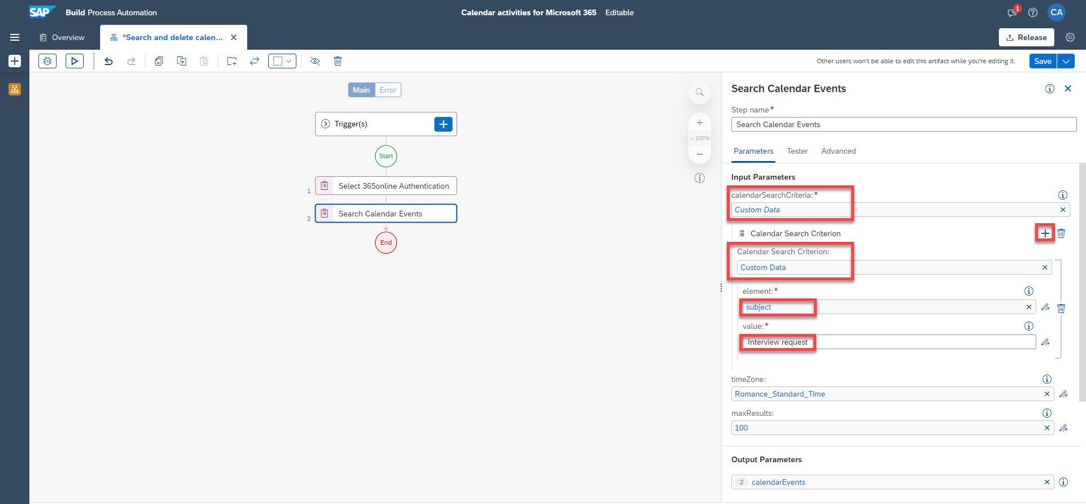
Task: Open the timeZone Romance_Standard_Time combo box
Action: pyautogui.click(x=893, y=394)
